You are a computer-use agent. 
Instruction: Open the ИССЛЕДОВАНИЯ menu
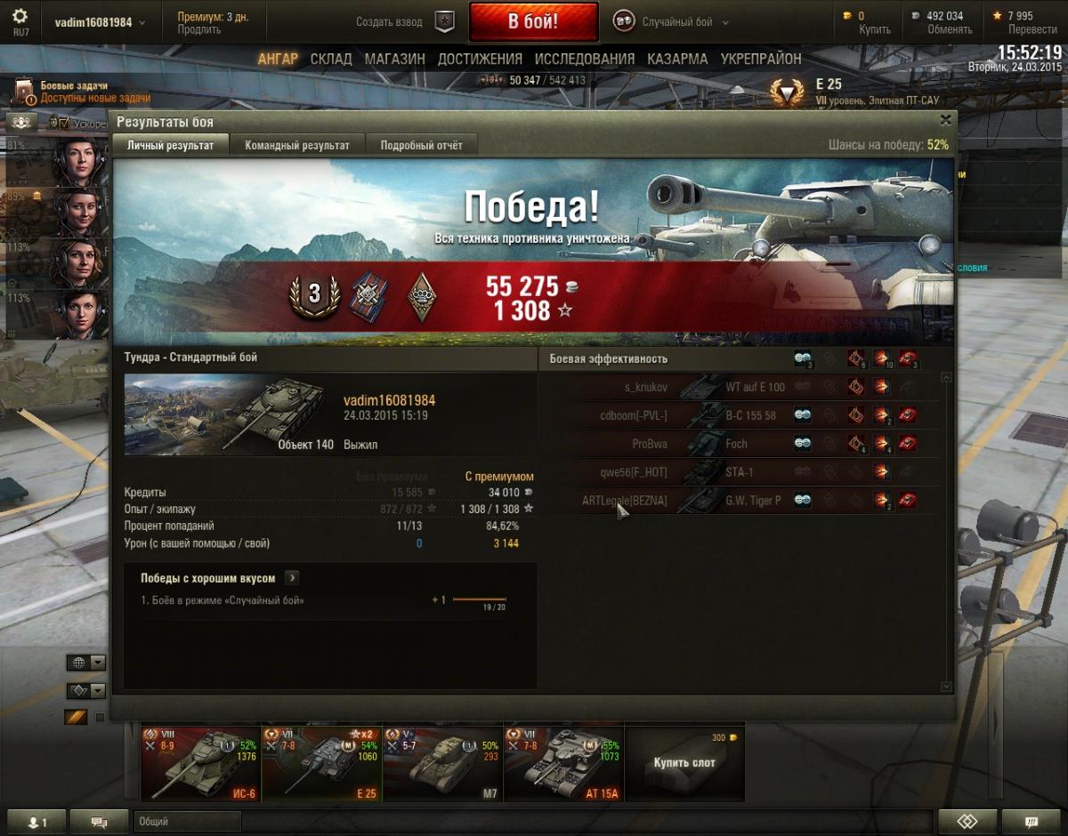click(585, 59)
